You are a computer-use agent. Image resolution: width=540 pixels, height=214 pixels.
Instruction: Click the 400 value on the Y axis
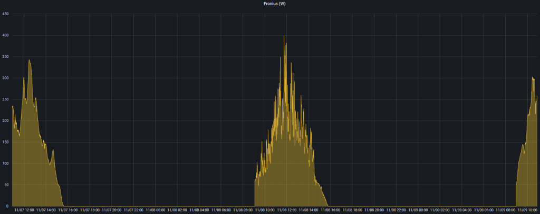tap(5, 35)
